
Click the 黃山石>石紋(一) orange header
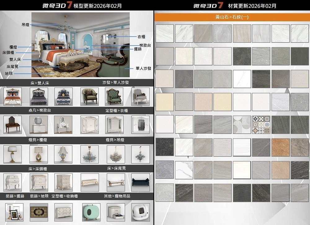point(232,17)
